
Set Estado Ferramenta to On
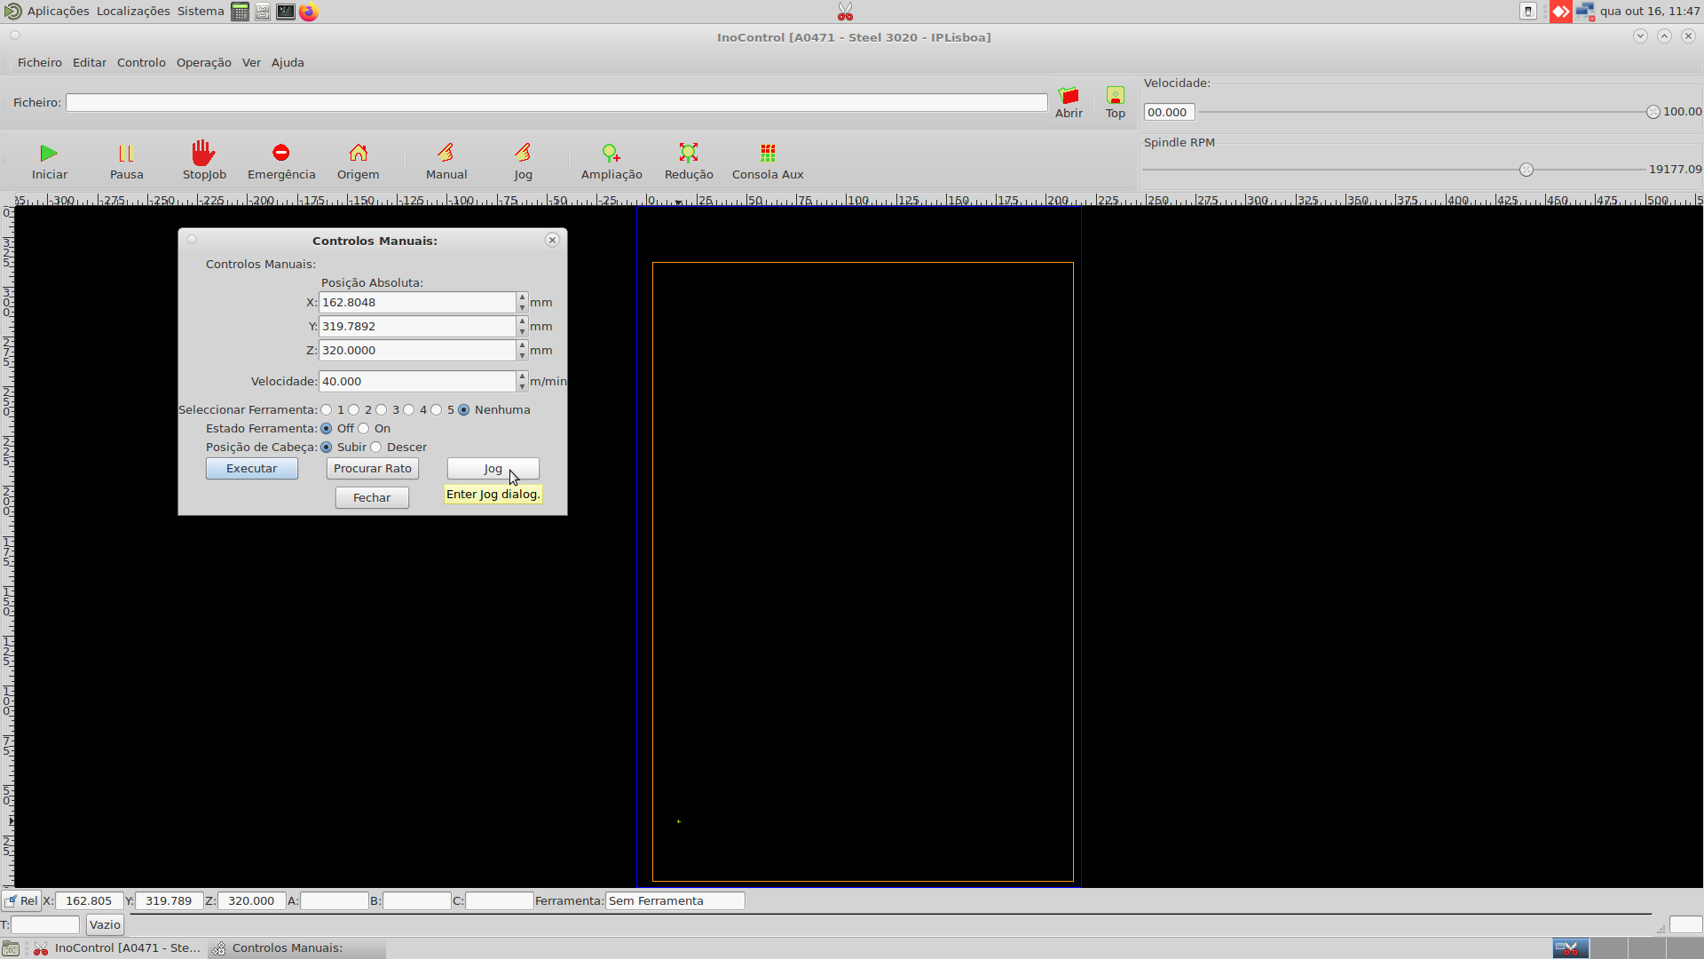tap(364, 429)
